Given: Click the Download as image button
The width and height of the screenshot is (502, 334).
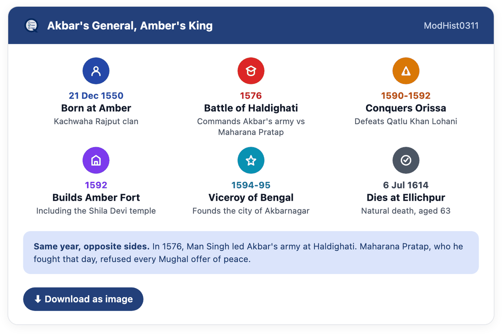Looking at the screenshot, I should [83, 299].
